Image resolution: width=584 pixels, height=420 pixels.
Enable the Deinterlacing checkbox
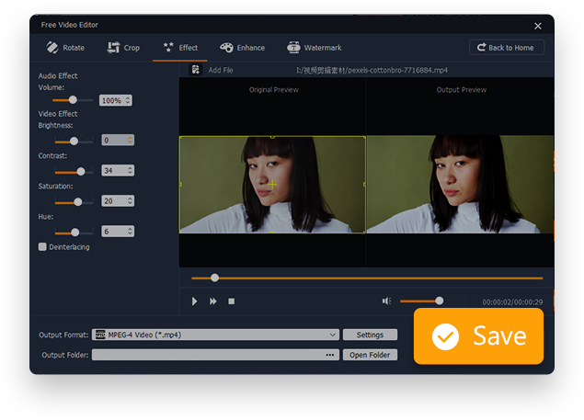(42, 247)
